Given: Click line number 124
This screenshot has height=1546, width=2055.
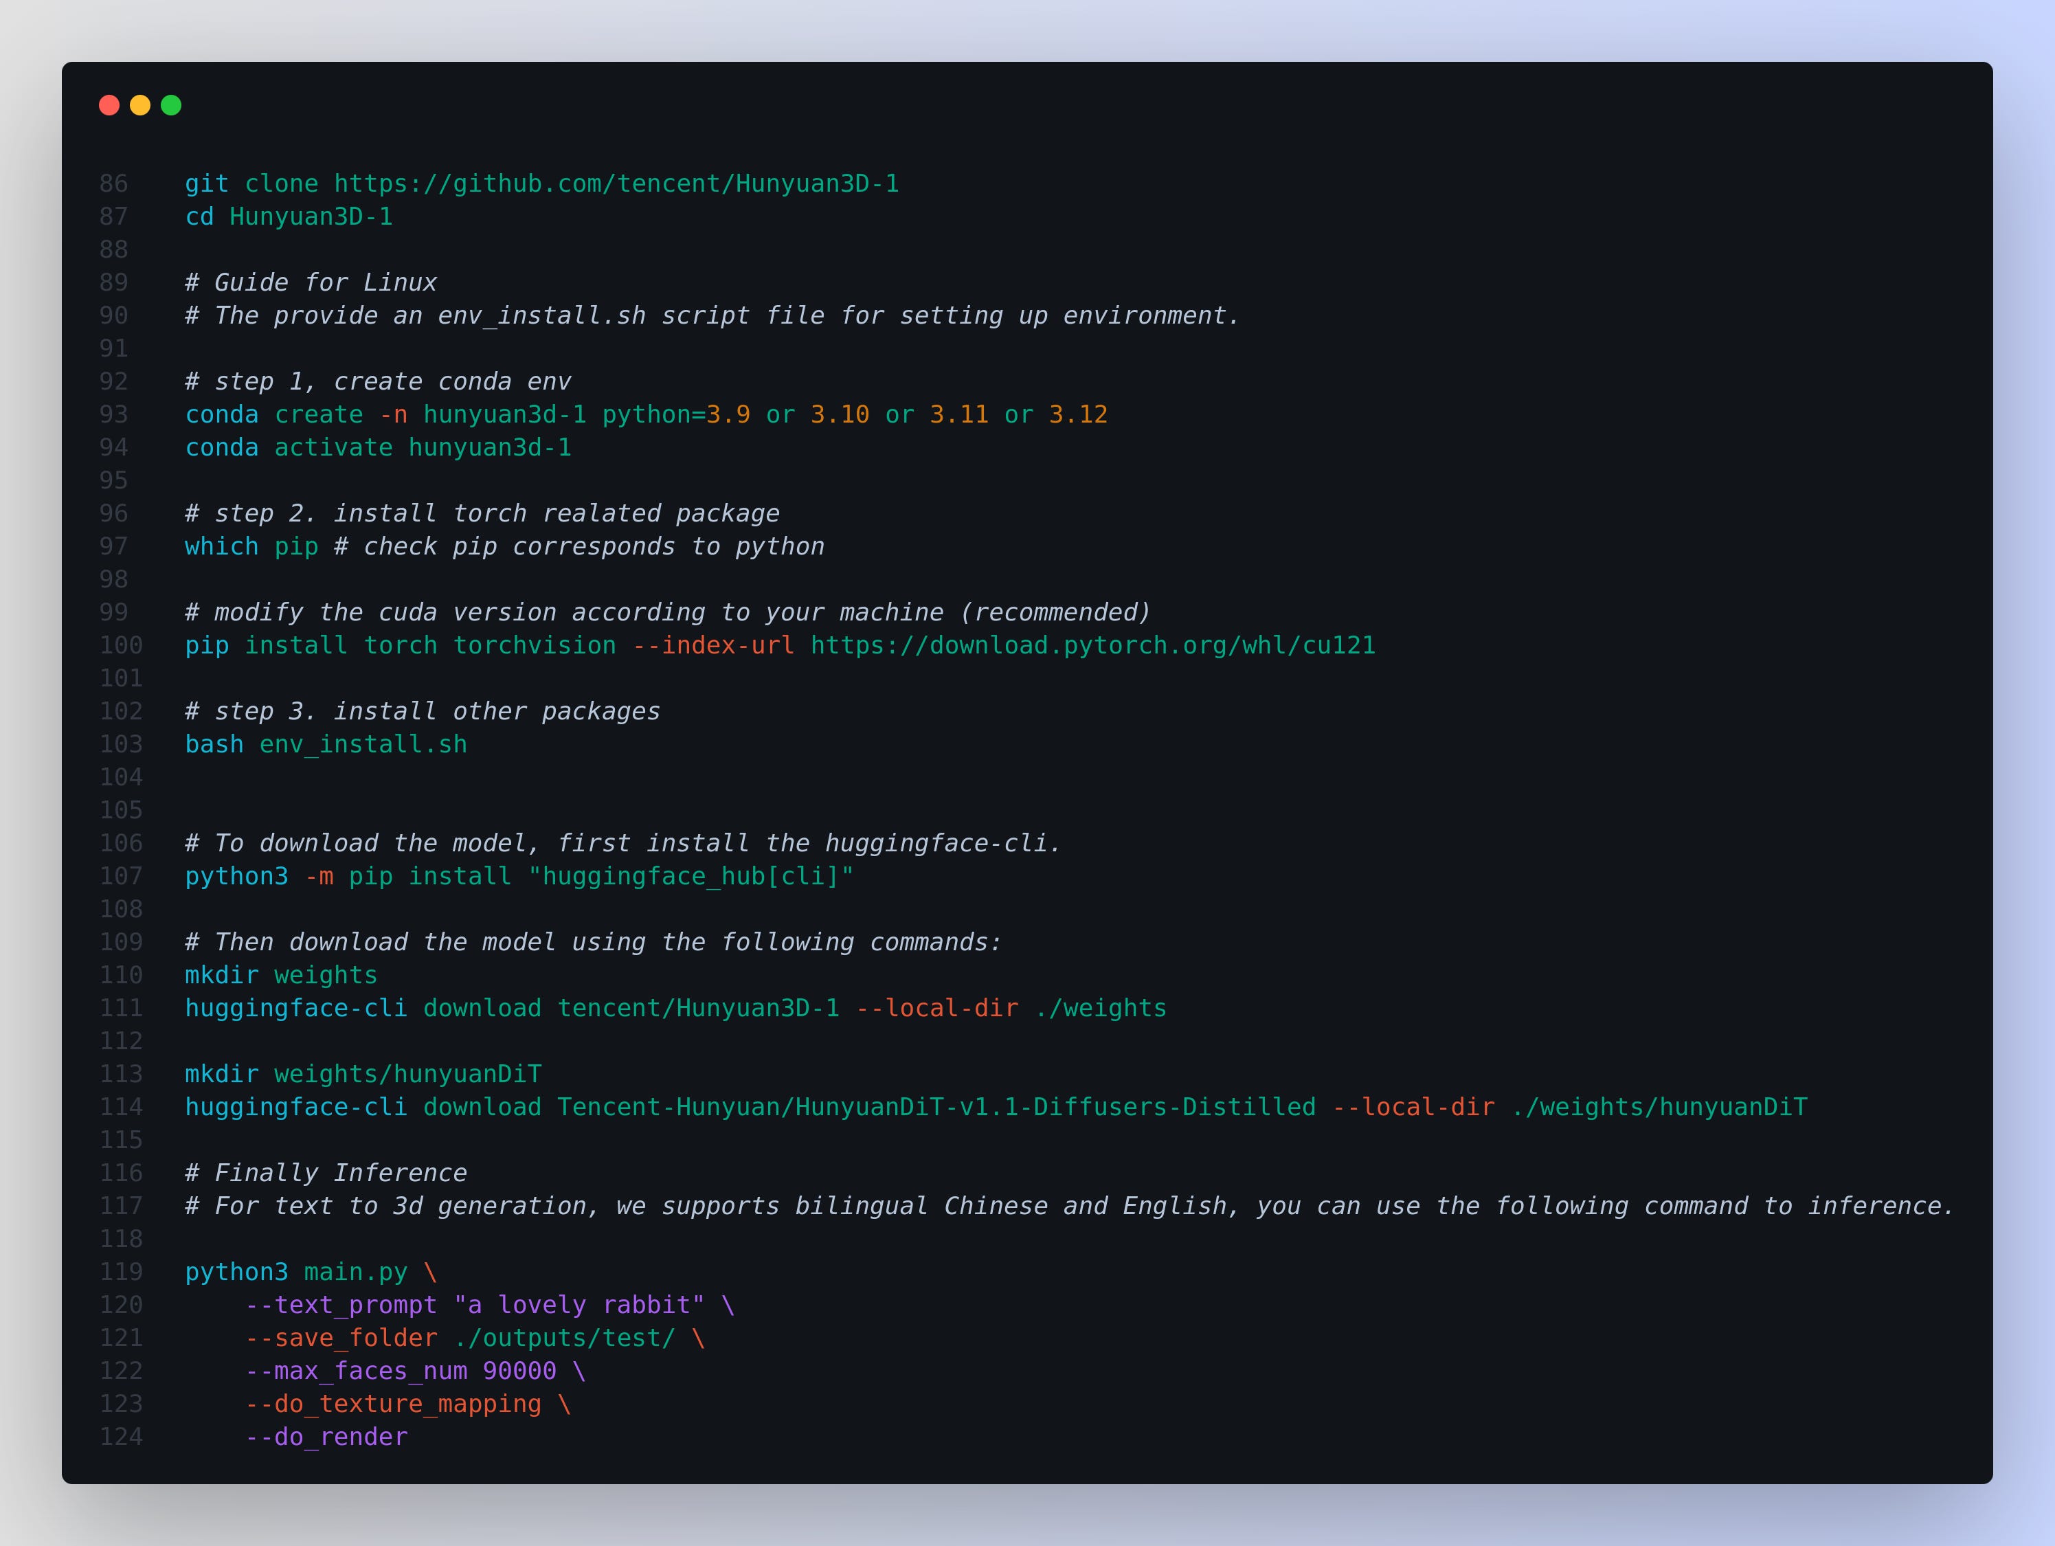Looking at the screenshot, I should (121, 1437).
